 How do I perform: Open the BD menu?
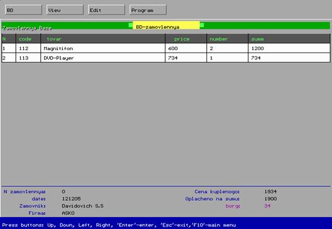click(23, 10)
